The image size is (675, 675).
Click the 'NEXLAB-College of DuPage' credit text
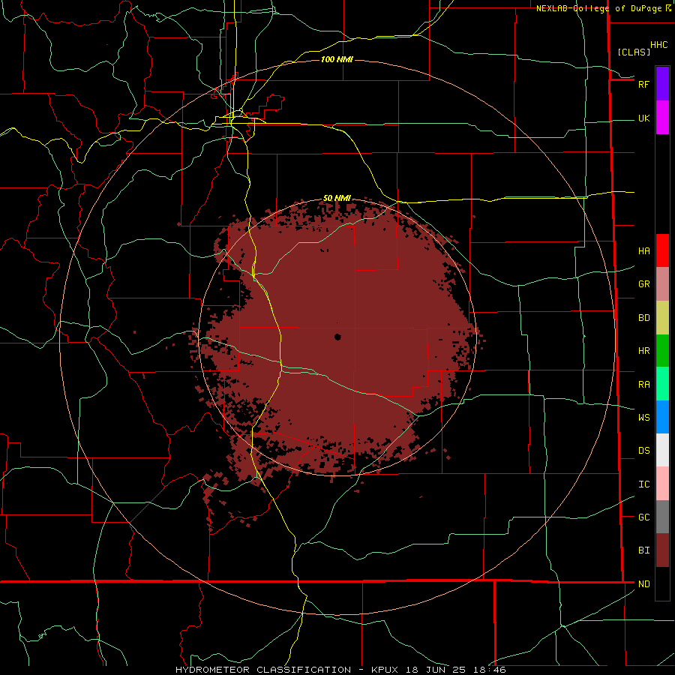599,8
